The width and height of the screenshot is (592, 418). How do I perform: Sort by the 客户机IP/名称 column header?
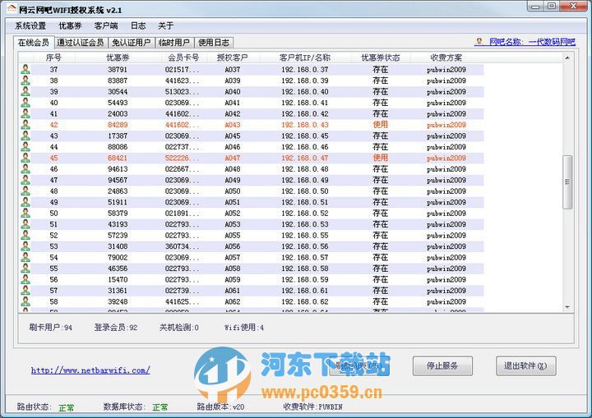point(305,57)
